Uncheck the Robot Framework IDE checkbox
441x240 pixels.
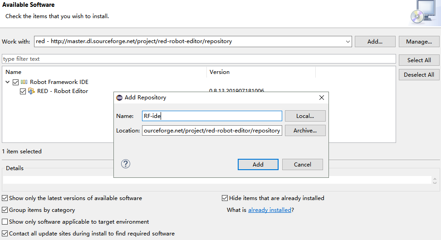coord(16,82)
